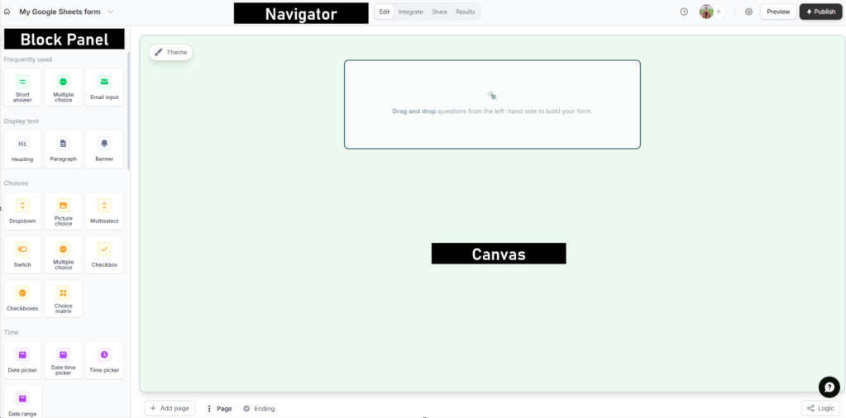
Task: Open the Page options three-dot menu
Action: (x=209, y=408)
